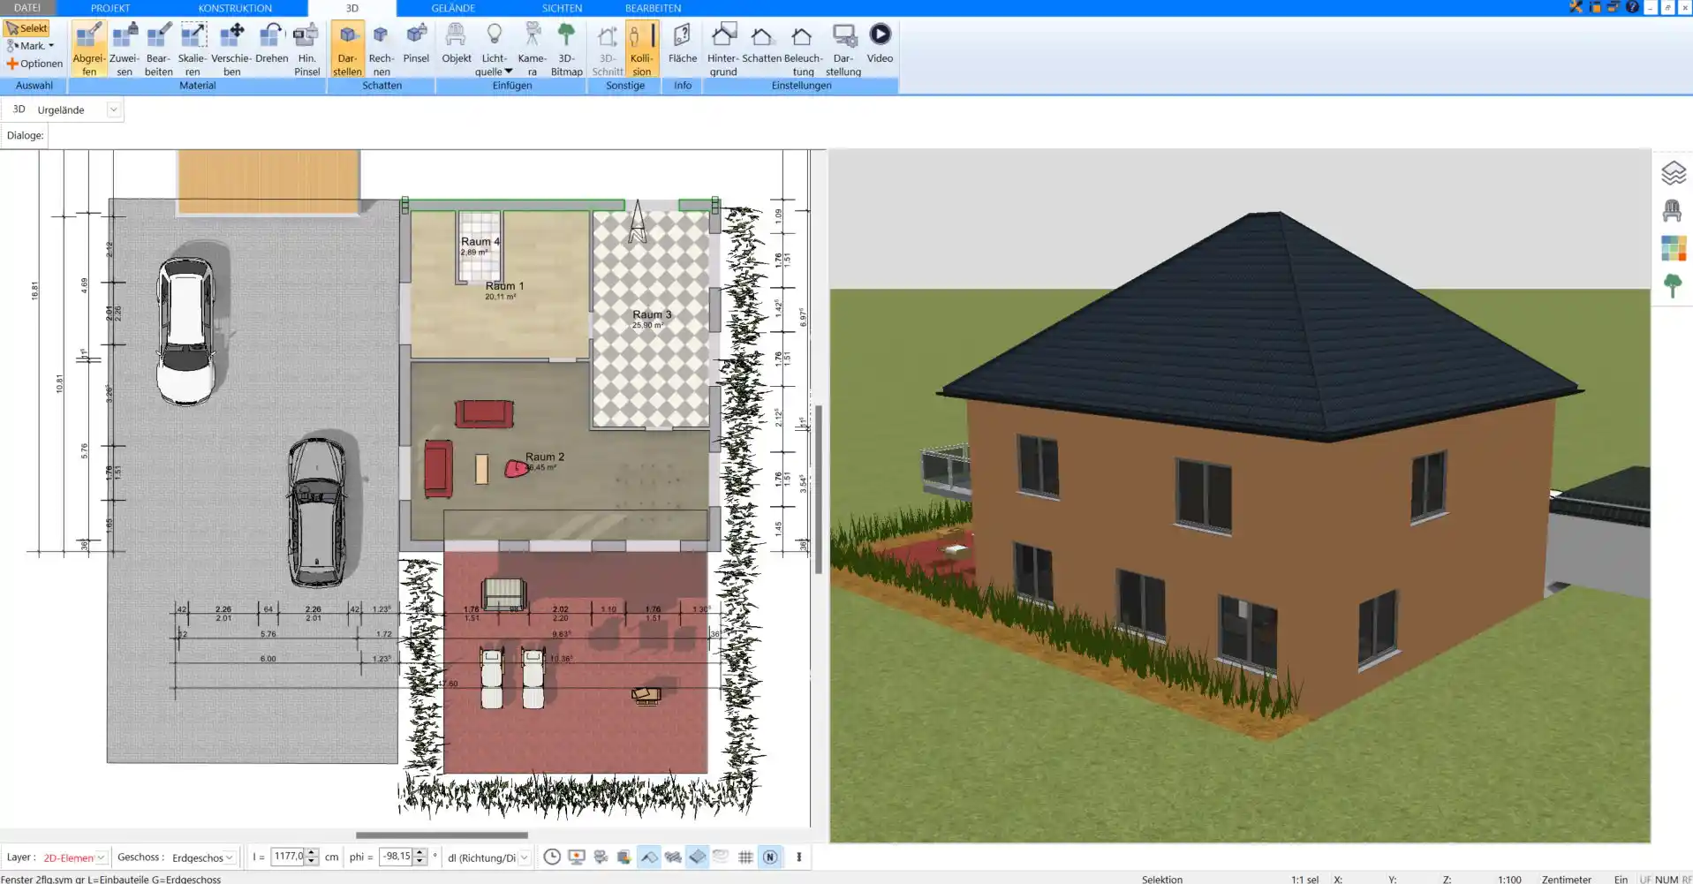1693x884 pixels.
Task: Switch to the BEARBEITEN tab
Action: 653,8
